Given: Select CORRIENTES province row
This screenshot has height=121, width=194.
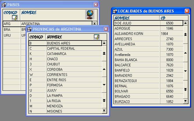Looking at the screenshot, I should coord(65,75).
